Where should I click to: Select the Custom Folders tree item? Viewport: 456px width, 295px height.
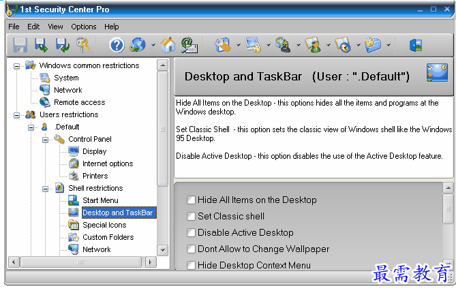[x=108, y=237]
